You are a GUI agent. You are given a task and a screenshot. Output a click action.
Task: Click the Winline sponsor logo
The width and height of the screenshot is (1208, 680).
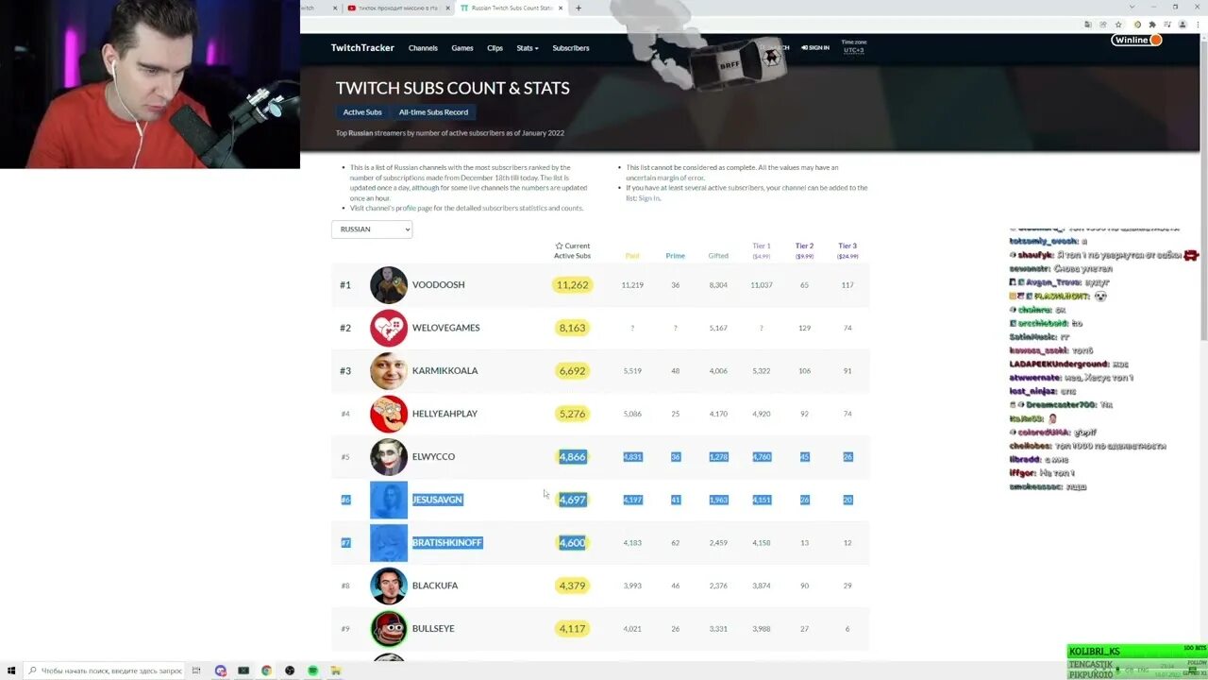pos(1136,40)
